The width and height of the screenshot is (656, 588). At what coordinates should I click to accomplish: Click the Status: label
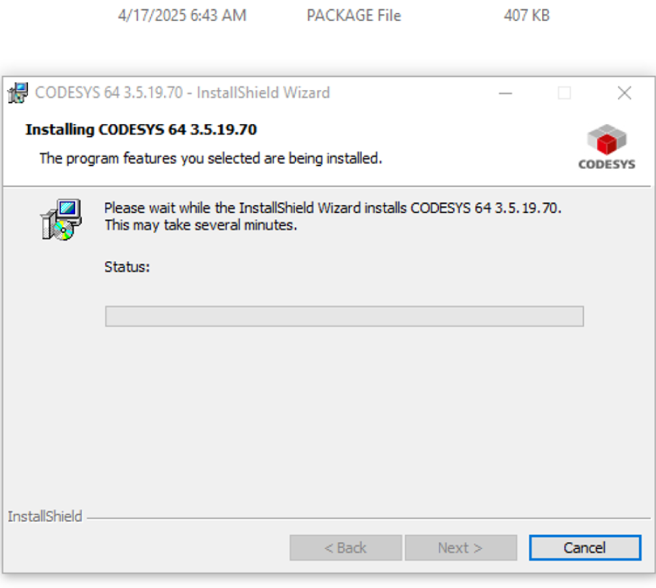(127, 267)
